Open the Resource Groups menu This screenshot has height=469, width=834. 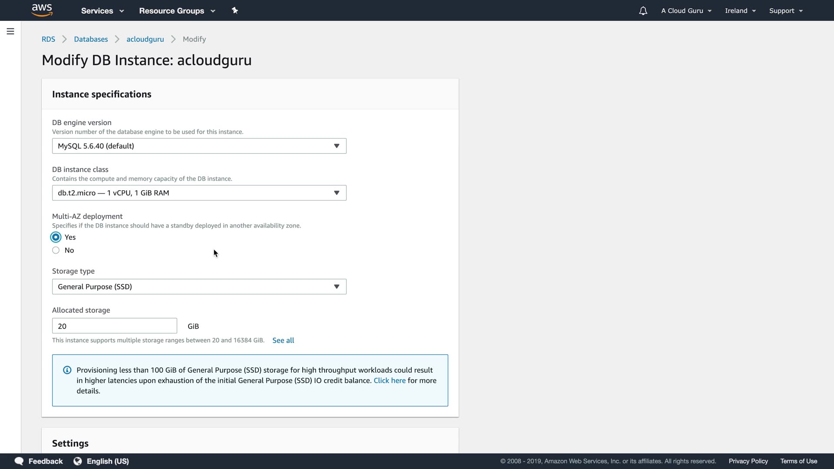coord(177,11)
